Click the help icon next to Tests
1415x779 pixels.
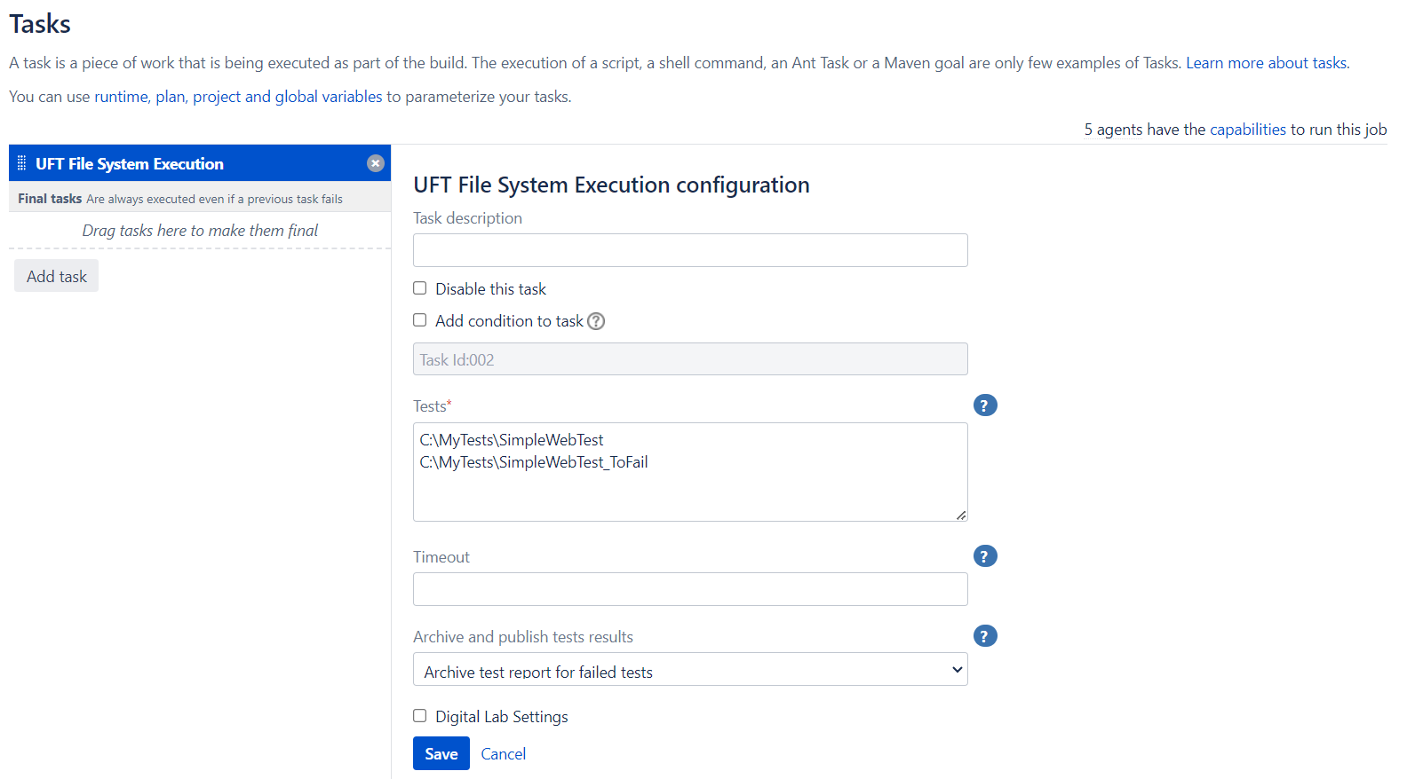(x=985, y=405)
